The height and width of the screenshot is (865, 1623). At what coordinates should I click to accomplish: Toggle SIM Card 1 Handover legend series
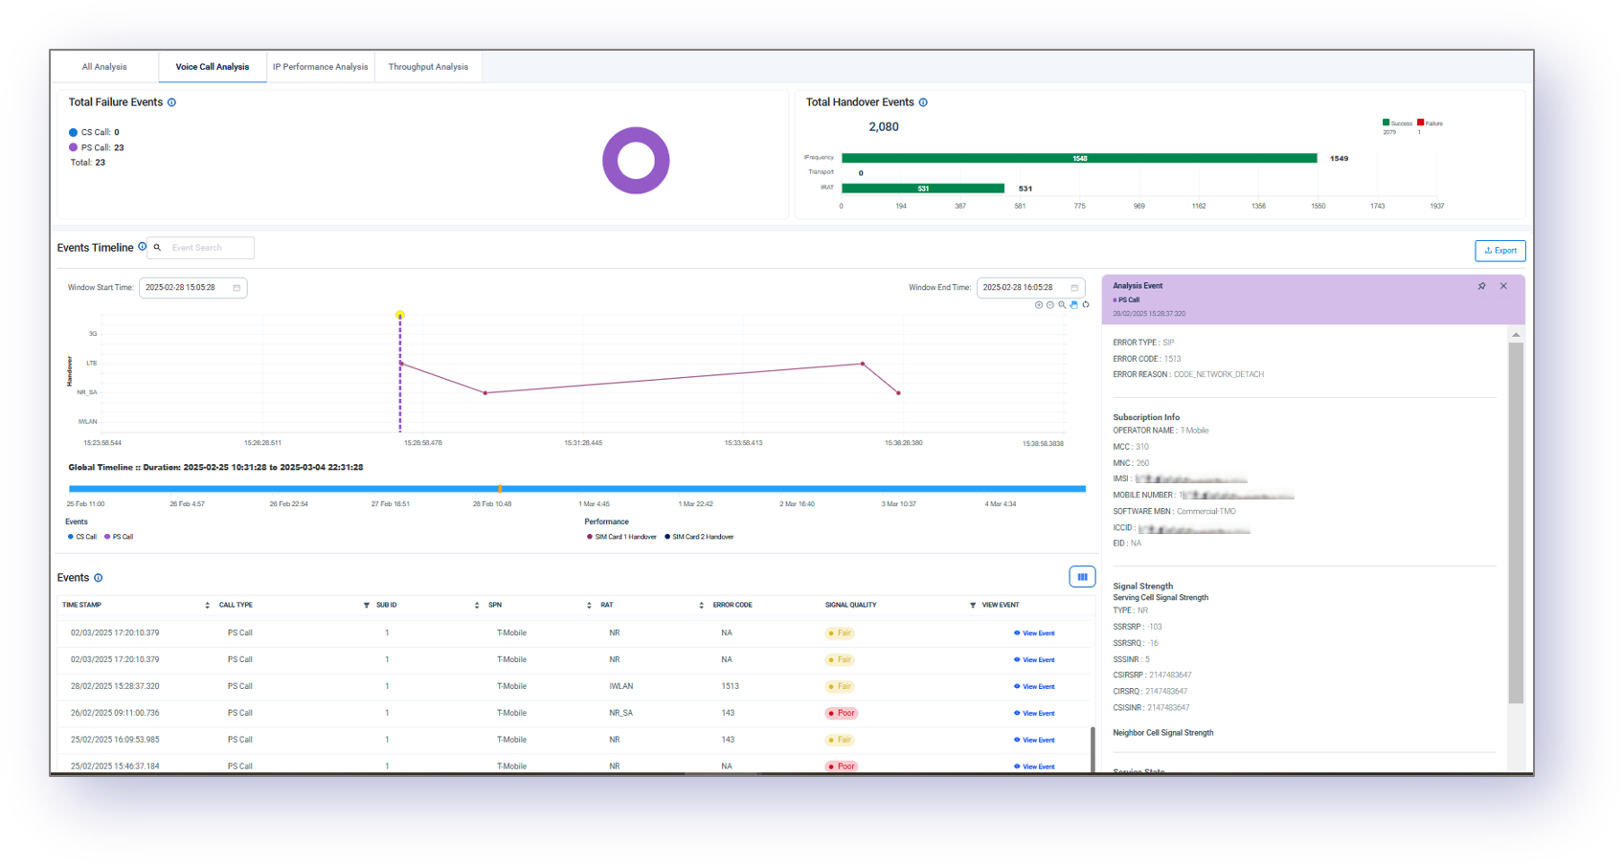(x=621, y=537)
